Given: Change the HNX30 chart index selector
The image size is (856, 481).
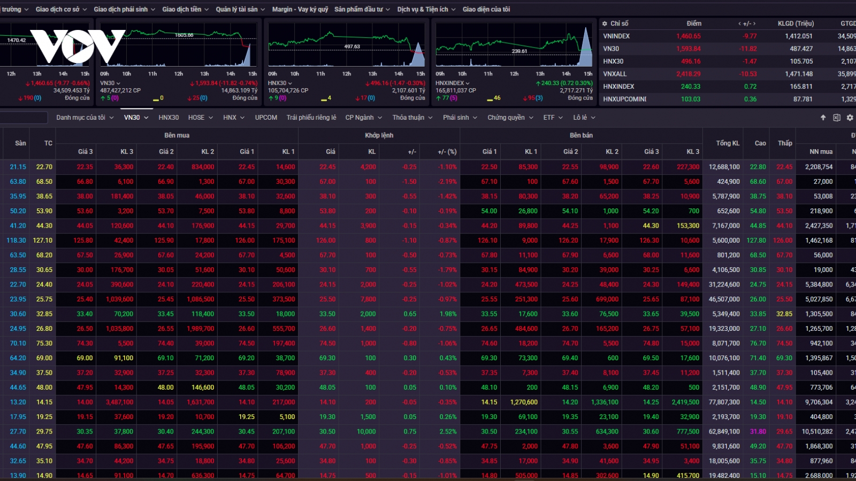Looking at the screenshot, I should tap(280, 83).
